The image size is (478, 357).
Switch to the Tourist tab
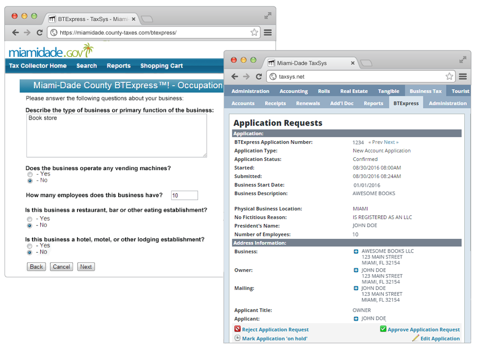460,91
